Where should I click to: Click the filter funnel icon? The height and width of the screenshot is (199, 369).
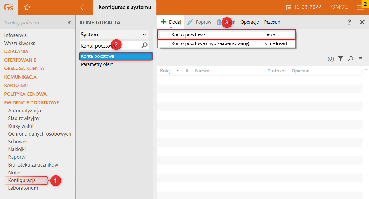click(341, 59)
